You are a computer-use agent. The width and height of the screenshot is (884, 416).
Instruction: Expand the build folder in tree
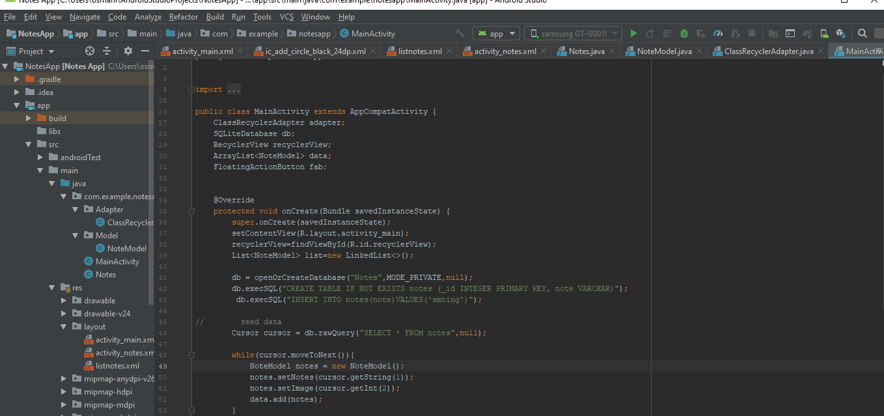[x=29, y=118]
